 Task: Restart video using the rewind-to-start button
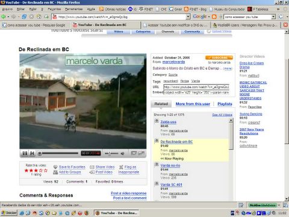[x=32, y=153]
